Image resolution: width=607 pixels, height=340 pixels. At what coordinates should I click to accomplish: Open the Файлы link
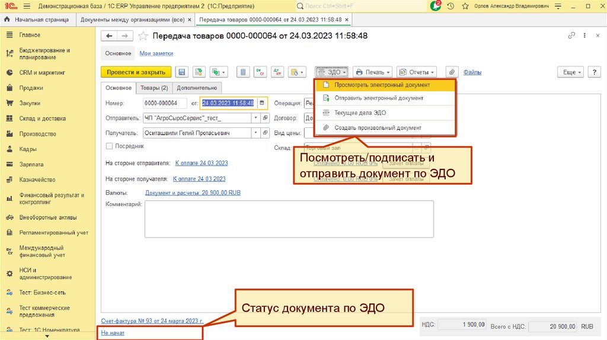(472, 72)
